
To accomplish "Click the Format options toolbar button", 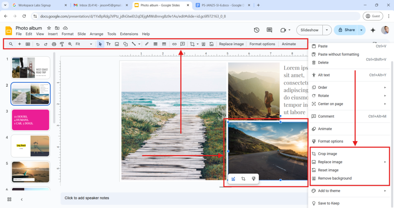I will pos(262,44).
